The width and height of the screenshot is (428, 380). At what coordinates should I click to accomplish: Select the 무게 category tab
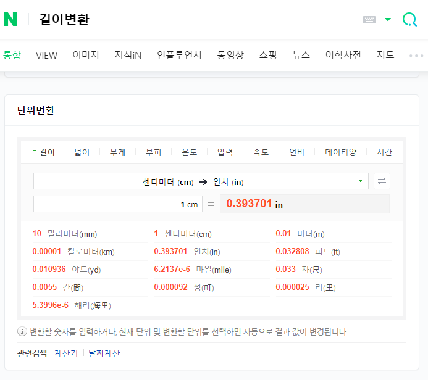117,152
